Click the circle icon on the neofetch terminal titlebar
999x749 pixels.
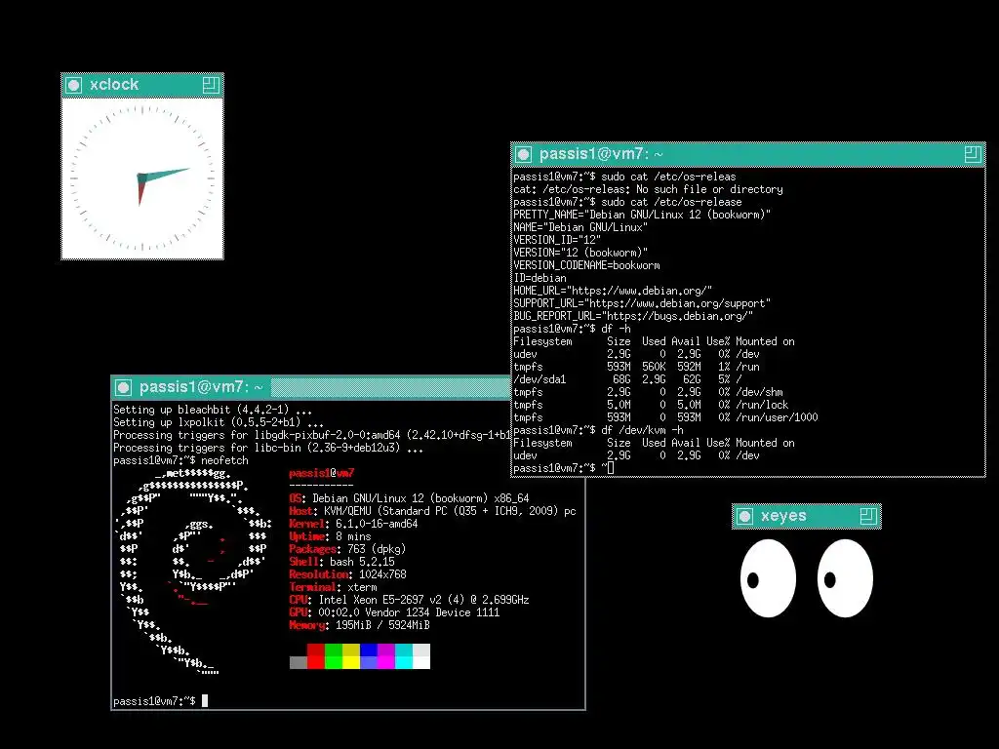pos(124,387)
